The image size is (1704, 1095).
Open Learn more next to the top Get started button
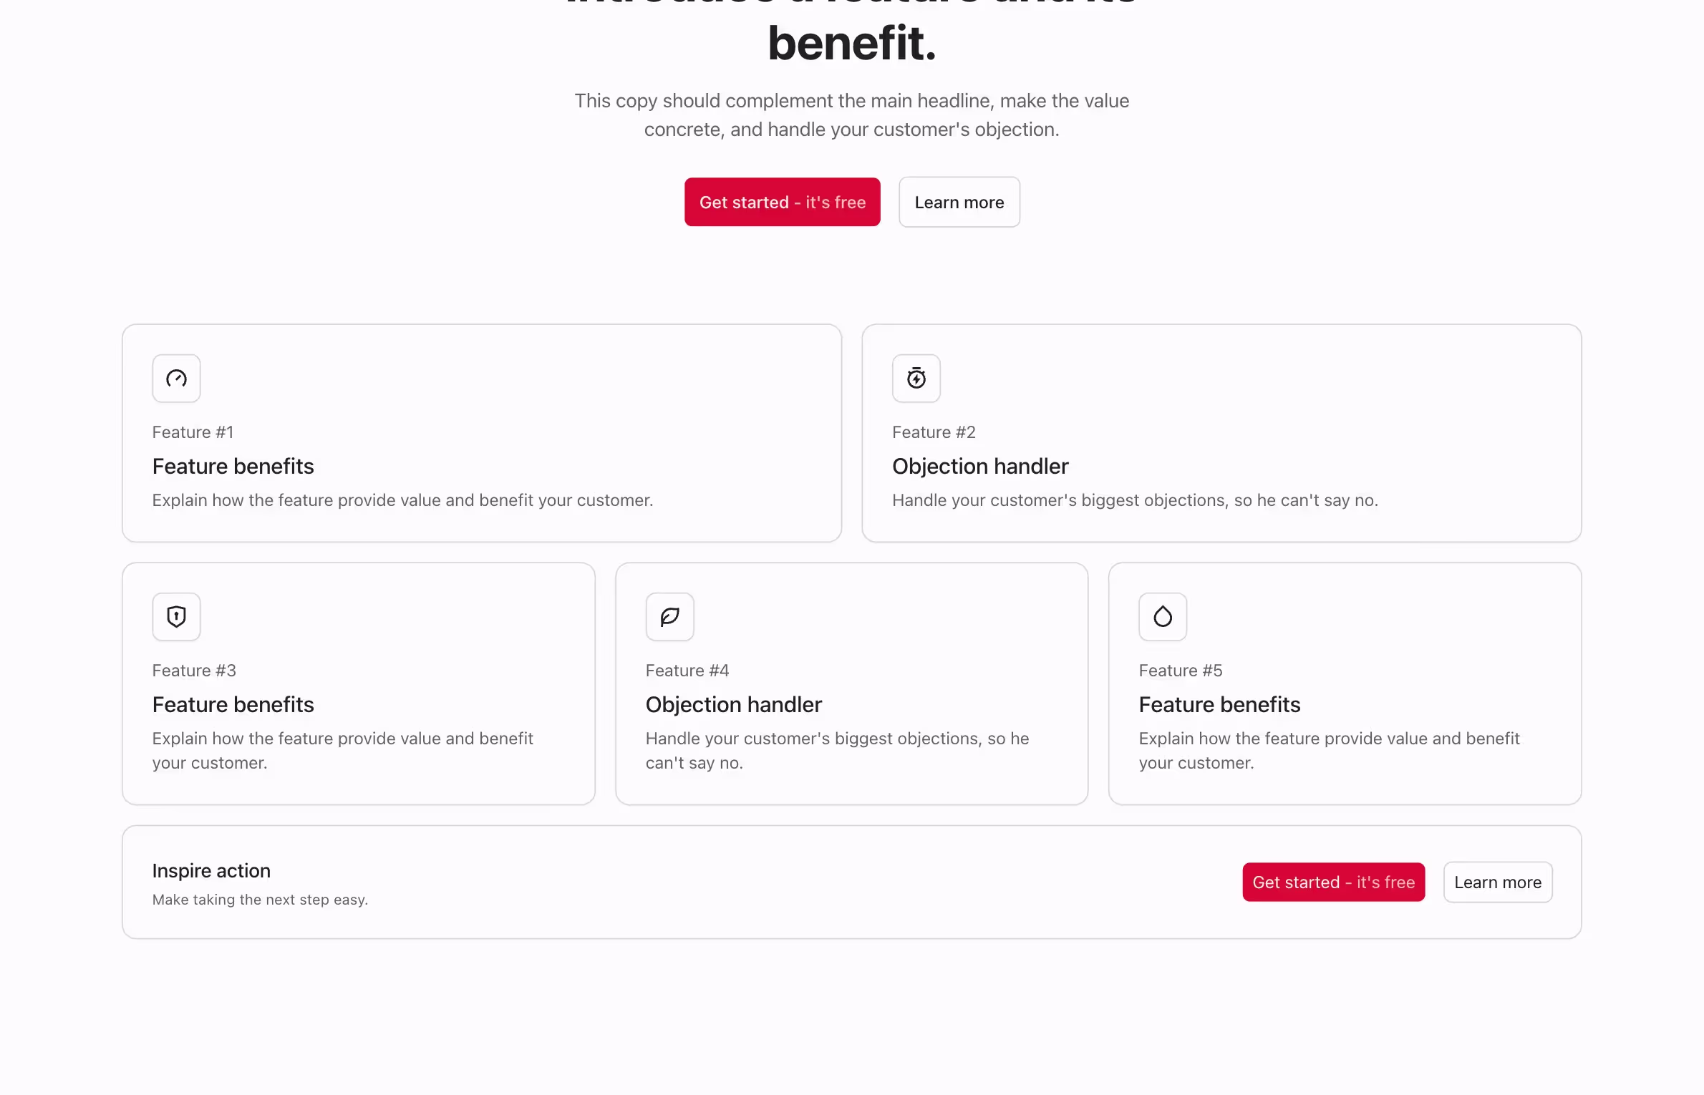coord(959,202)
